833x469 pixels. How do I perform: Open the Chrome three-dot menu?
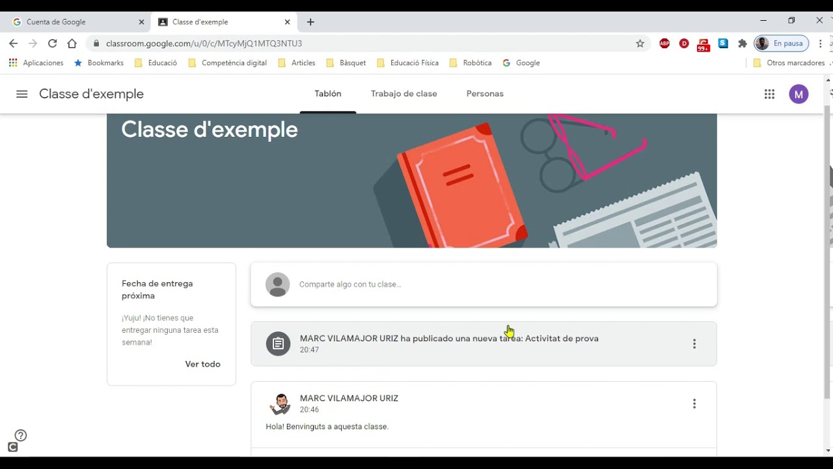click(x=821, y=44)
